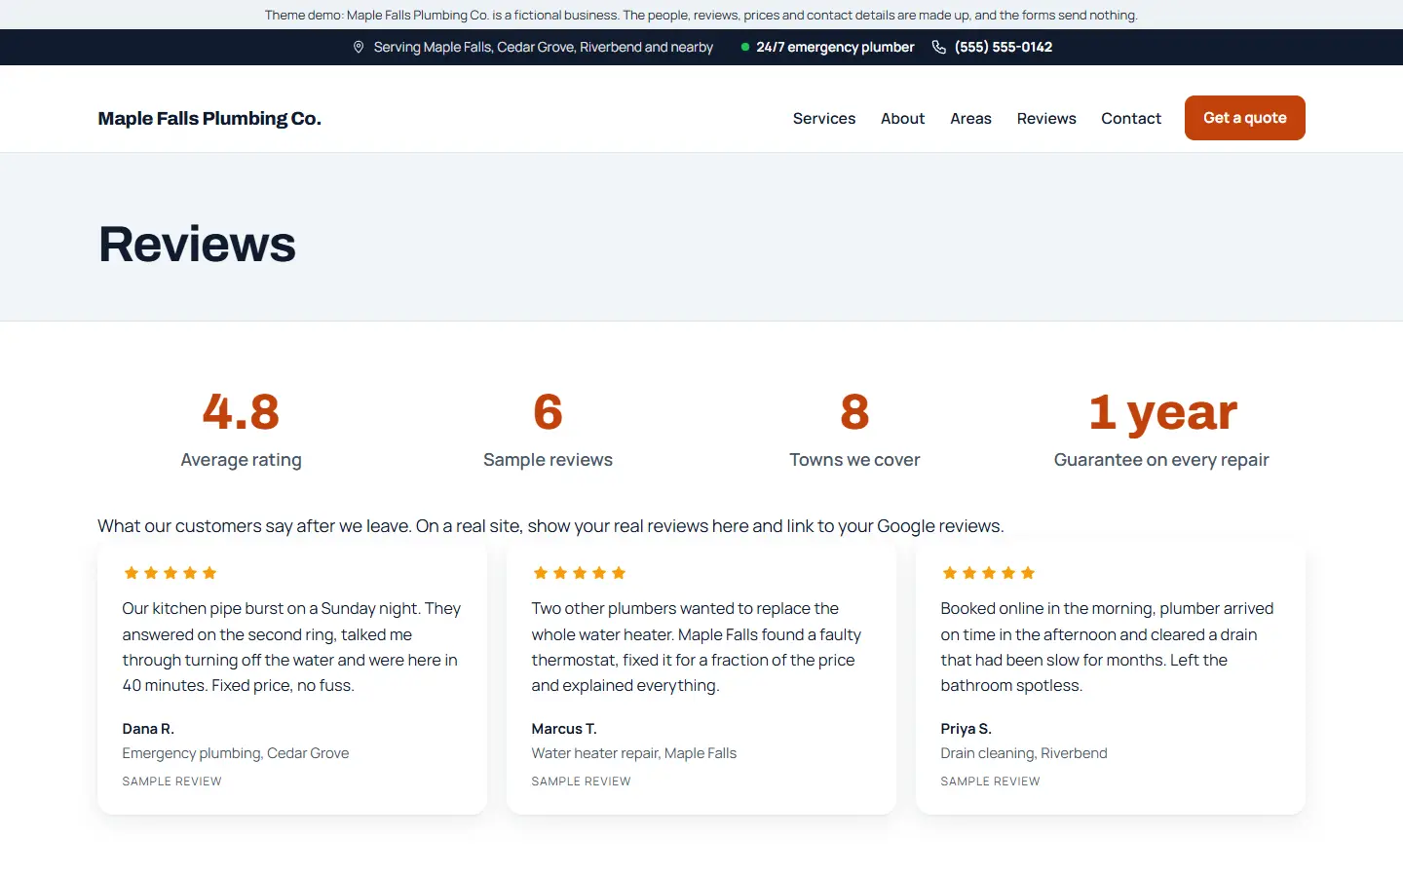Open the Areas navigation link
Viewport: 1403px width, 877px height.
(x=971, y=118)
